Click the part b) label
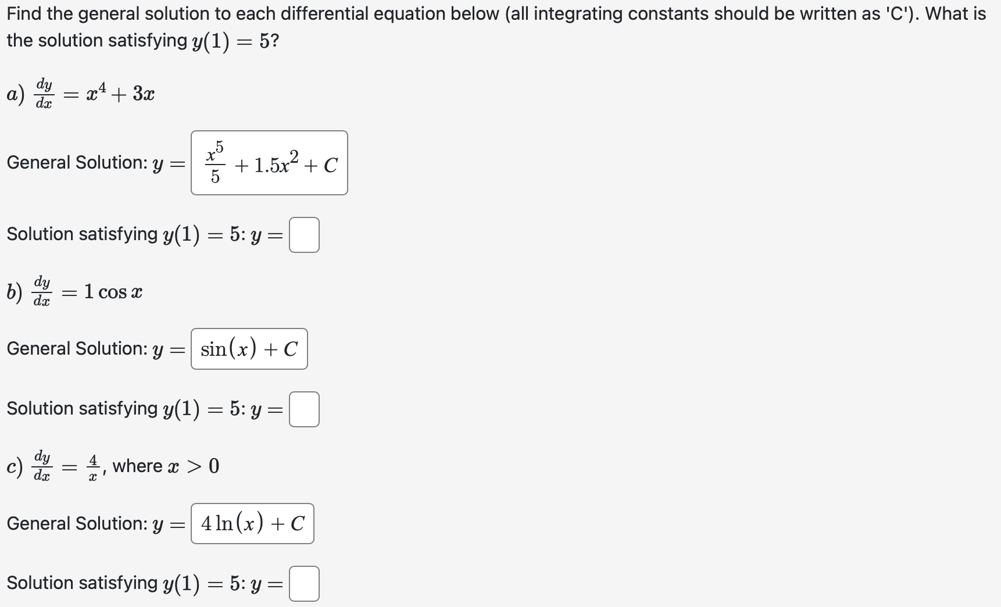 (13, 291)
